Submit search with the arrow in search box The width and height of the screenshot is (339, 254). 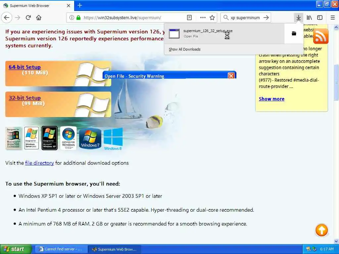[x=266, y=18]
